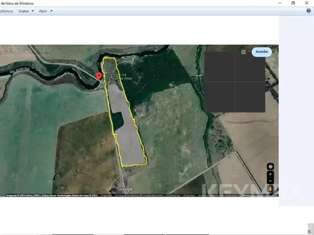Select the Street View pegman icon
Screen dimensions: 314x235
(x=270, y=189)
